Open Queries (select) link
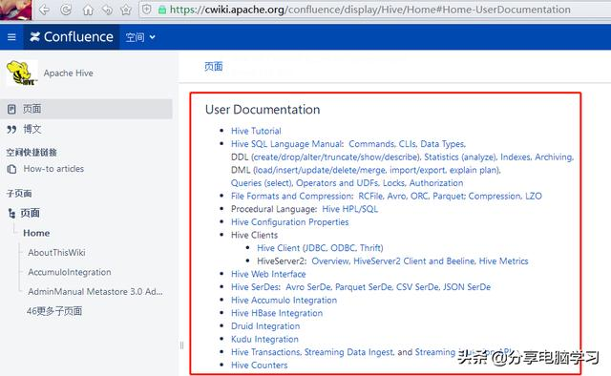This screenshot has height=376, width=611. [x=262, y=182]
